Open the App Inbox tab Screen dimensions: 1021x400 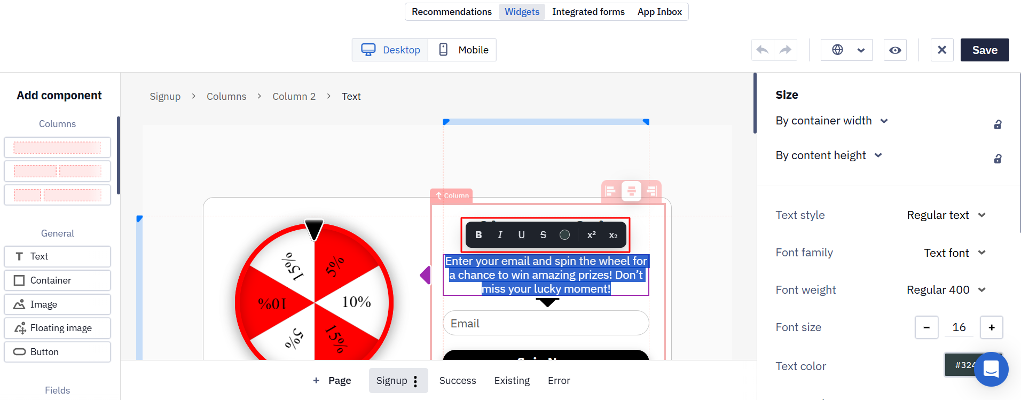(x=659, y=12)
